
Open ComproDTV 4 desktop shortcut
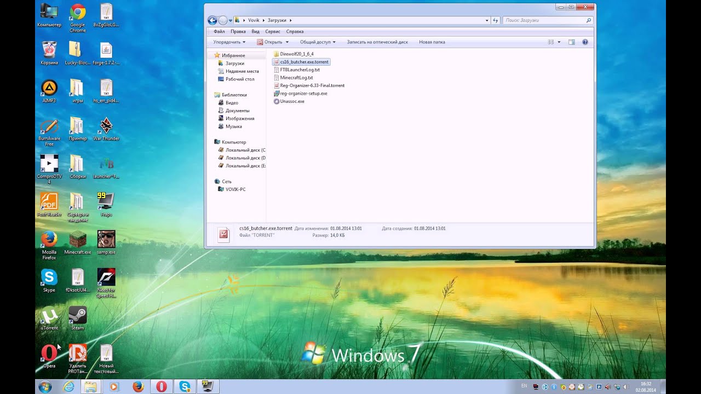point(49,169)
